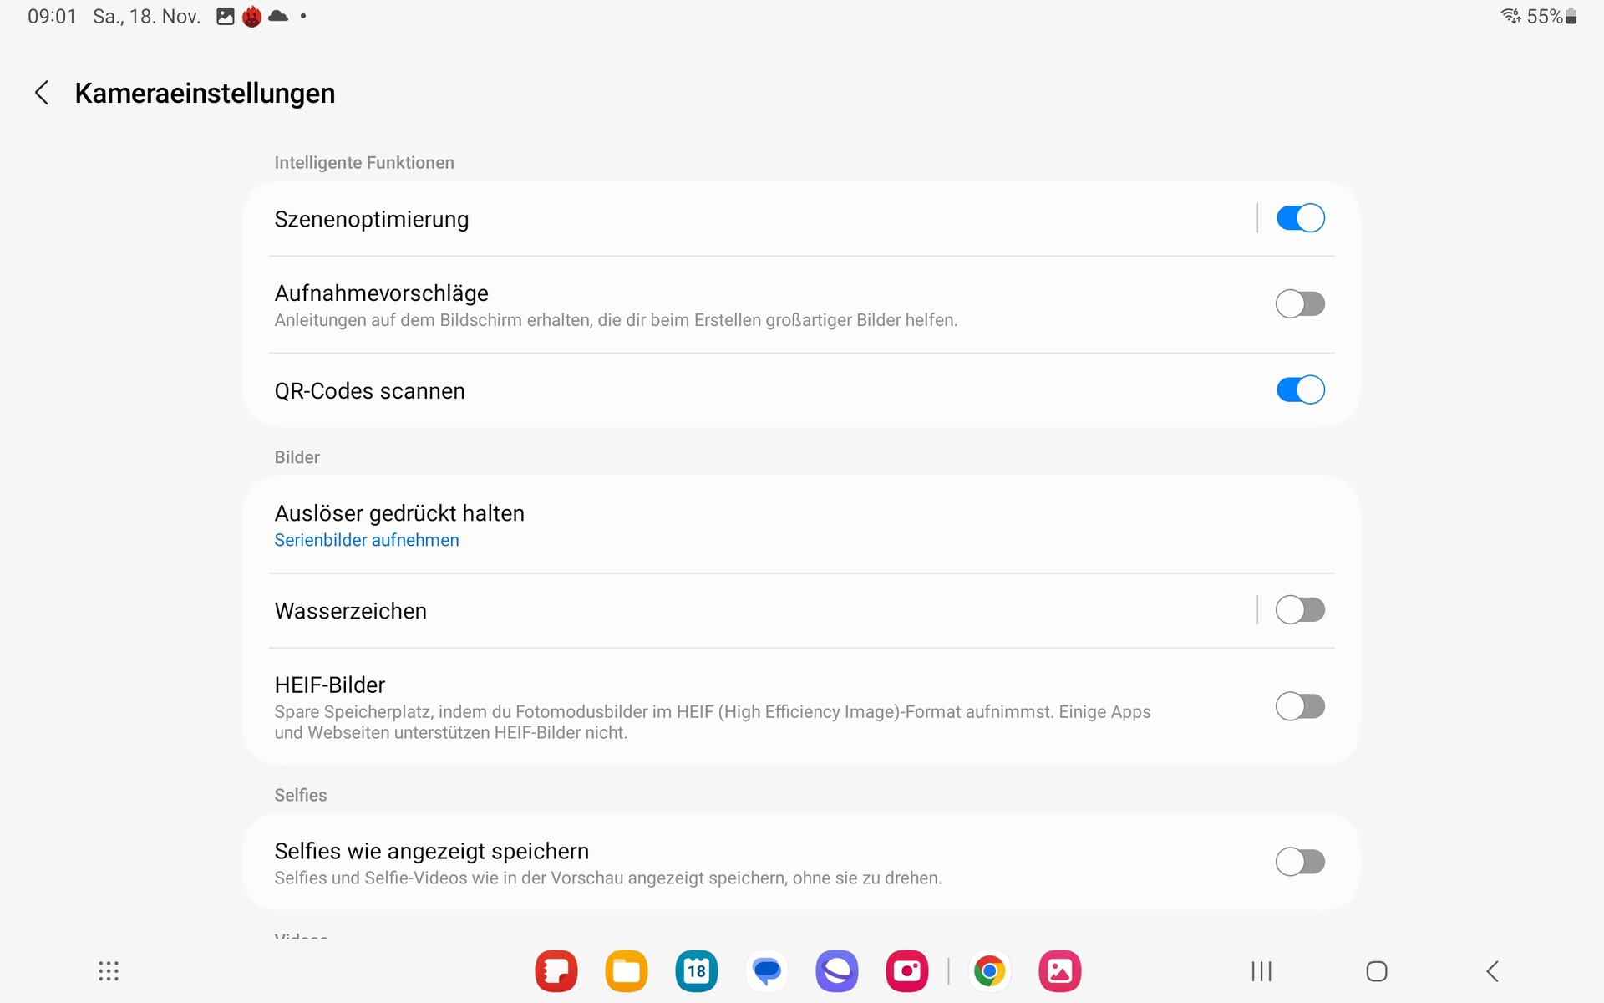Viewport: 1604px width, 1003px height.
Task: Open Wasserzeichen settings label
Action: click(x=351, y=611)
